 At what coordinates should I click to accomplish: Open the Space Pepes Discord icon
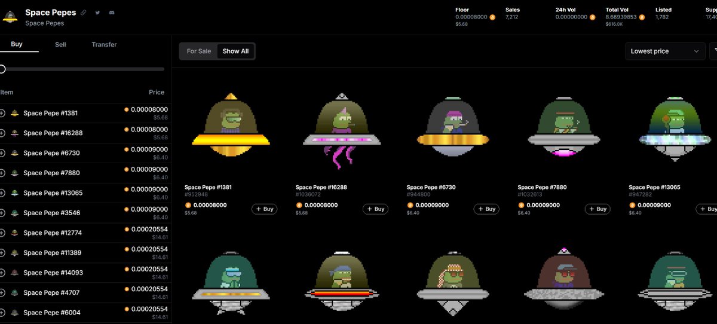click(x=112, y=13)
